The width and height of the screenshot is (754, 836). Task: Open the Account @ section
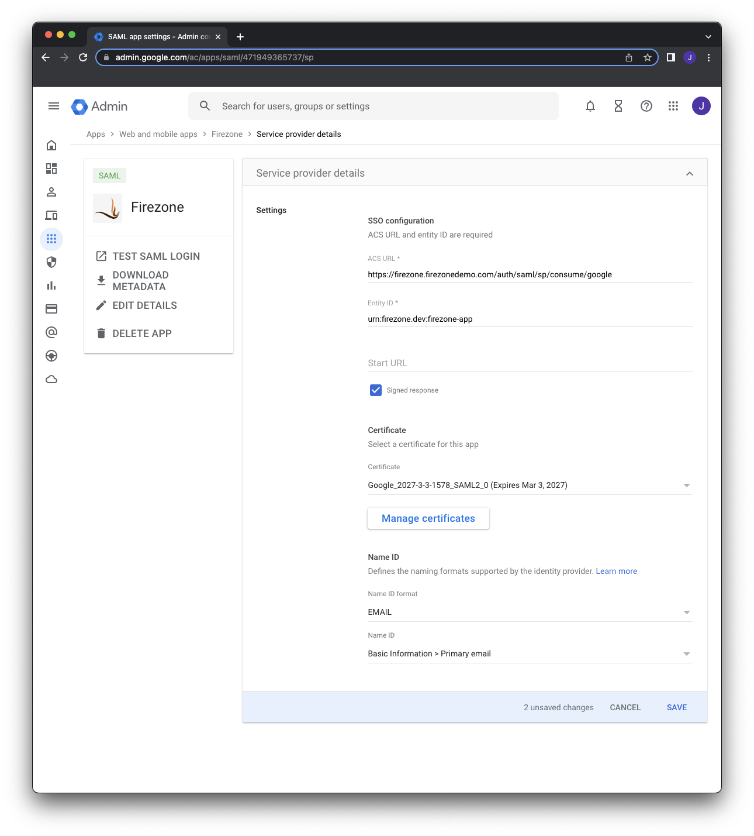tap(51, 332)
